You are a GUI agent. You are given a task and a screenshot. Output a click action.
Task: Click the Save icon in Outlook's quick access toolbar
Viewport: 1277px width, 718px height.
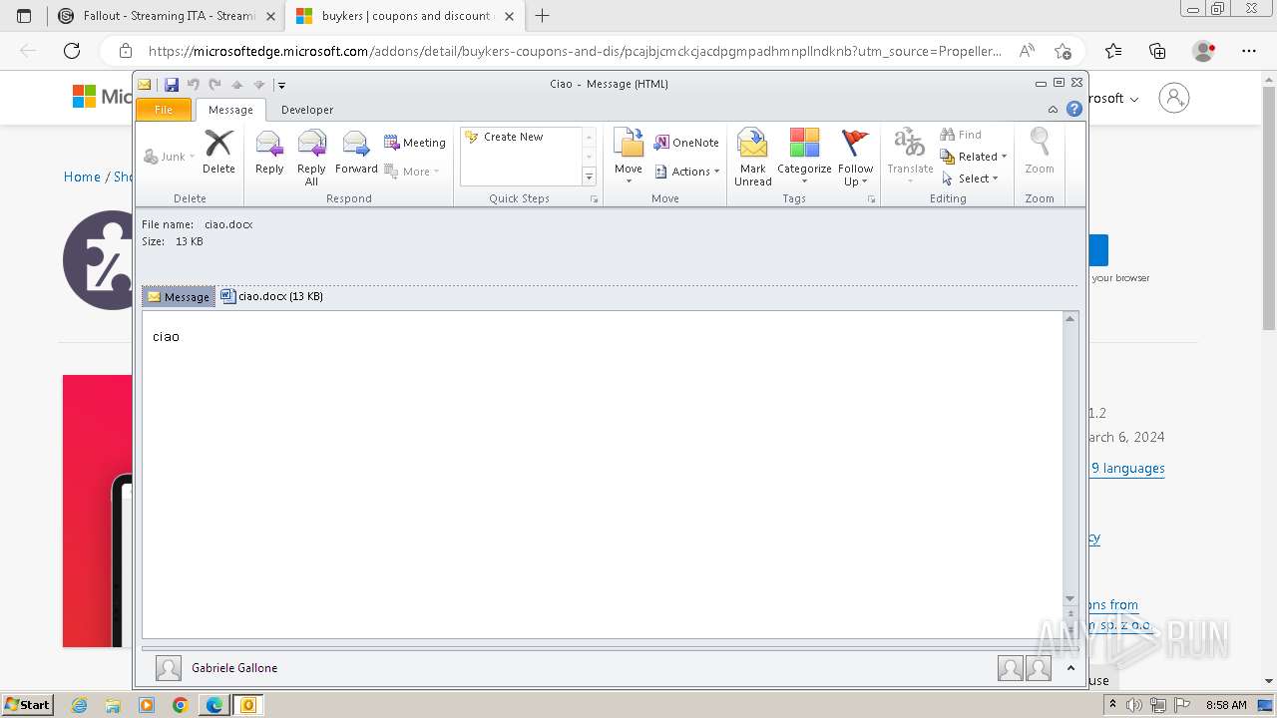click(172, 85)
